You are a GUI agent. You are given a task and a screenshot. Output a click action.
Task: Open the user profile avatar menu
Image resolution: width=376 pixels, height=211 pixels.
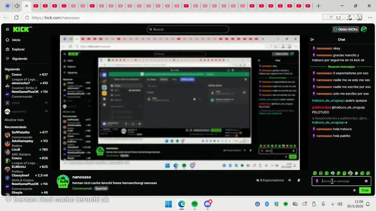point(364,29)
